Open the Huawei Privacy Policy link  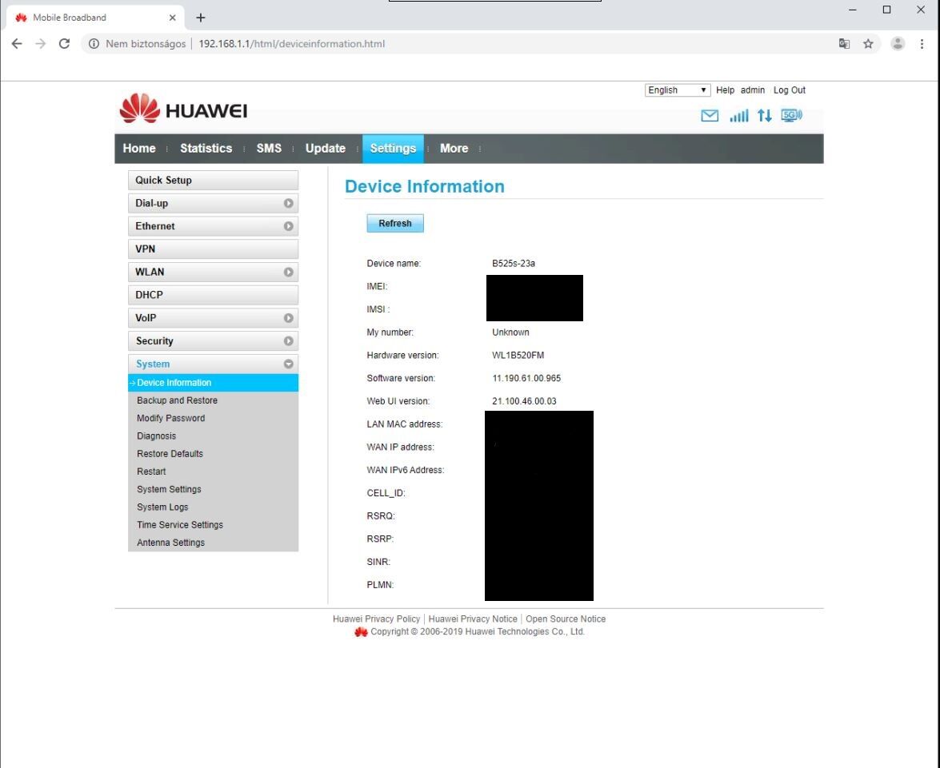point(376,619)
